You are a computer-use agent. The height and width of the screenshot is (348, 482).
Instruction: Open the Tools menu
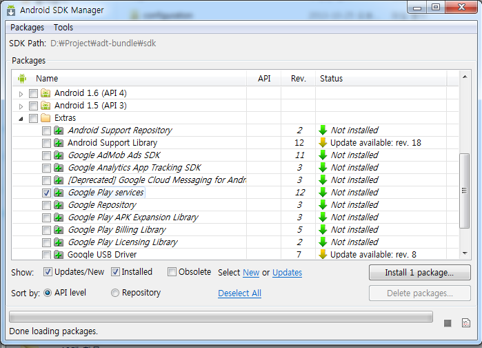[63, 28]
